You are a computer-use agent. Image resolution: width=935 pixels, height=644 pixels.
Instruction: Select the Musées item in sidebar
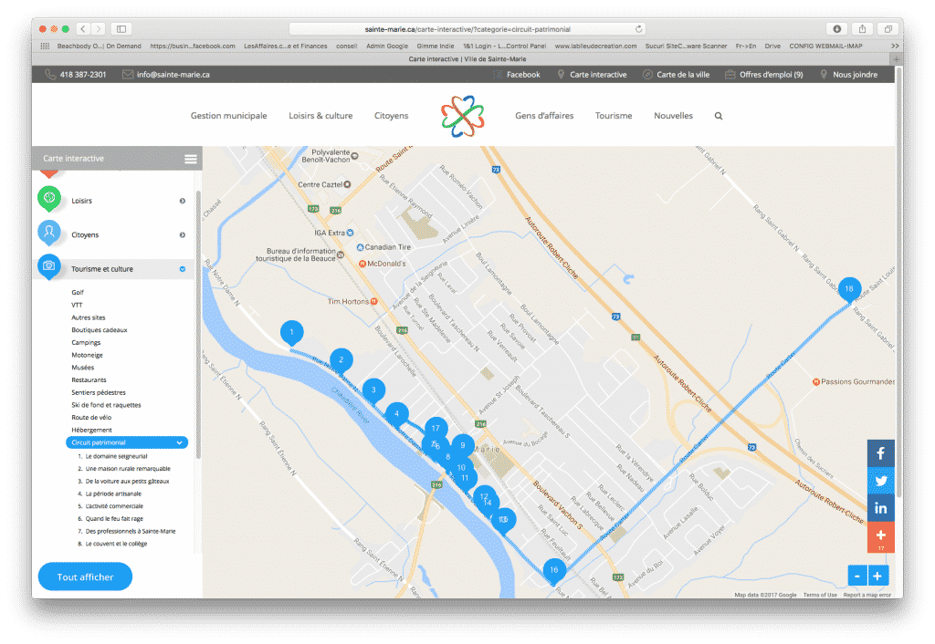coord(83,368)
